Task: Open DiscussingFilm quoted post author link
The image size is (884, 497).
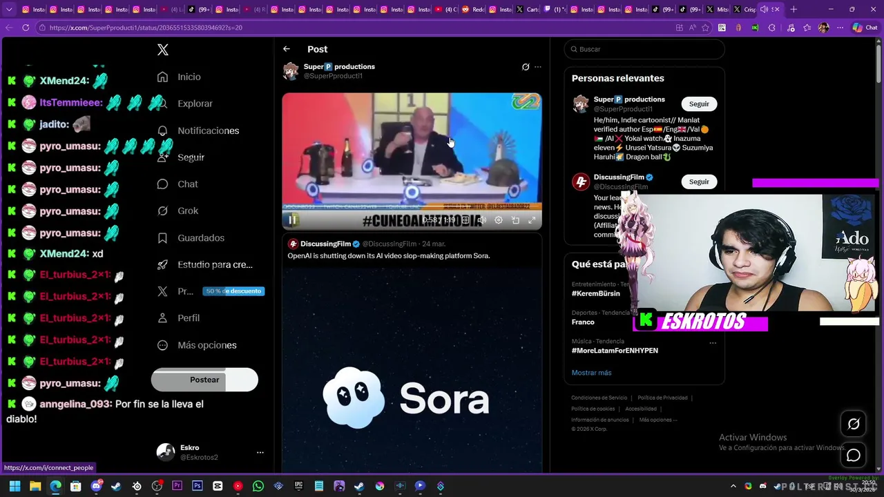Action: pyautogui.click(x=325, y=244)
